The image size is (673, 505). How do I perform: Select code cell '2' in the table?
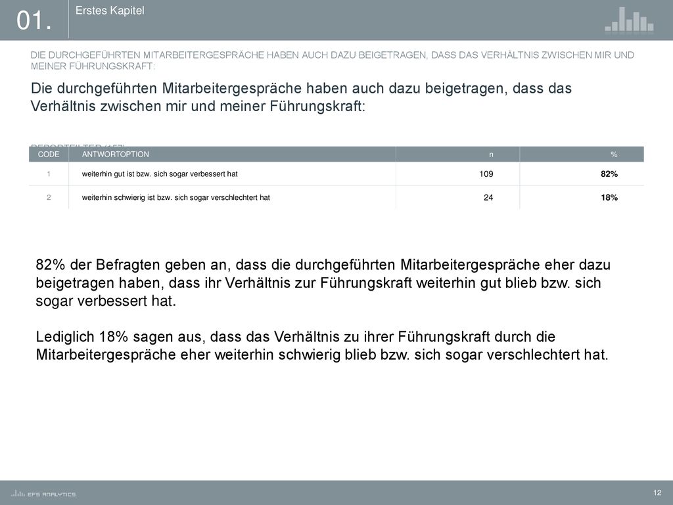49,197
